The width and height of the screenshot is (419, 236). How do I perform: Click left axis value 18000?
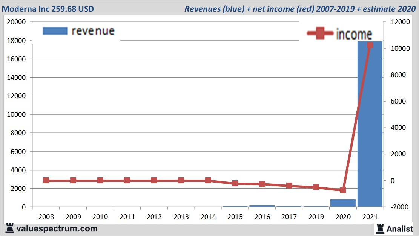click(x=16, y=41)
